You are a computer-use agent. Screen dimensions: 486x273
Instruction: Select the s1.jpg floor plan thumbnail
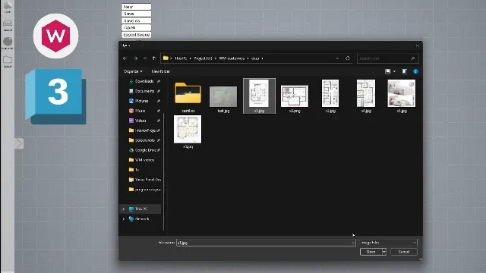pyautogui.click(x=259, y=93)
